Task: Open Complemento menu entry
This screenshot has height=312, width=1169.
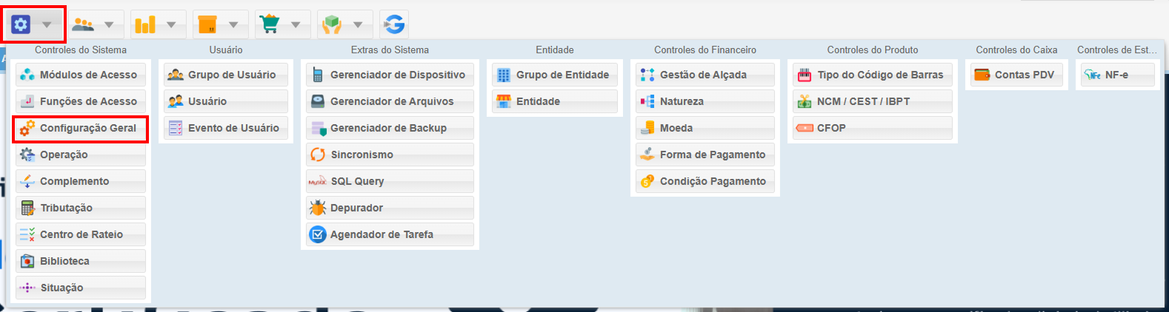Action: (81, 181)
